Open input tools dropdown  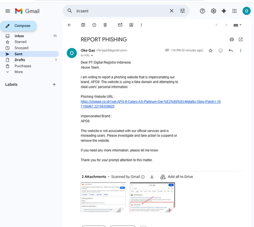[237, 25]
